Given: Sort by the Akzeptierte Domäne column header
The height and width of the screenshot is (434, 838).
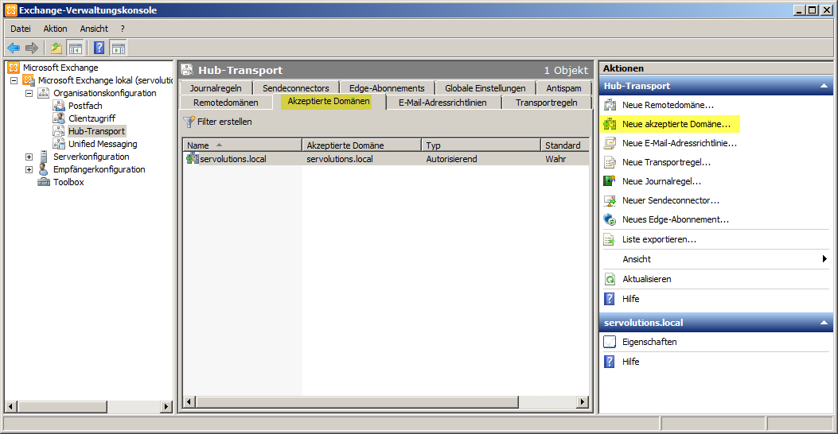Looking at the screenshot, I should [x=362, y=145].
